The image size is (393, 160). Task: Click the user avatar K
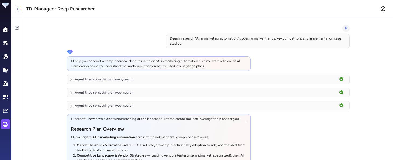click(346, 28)
